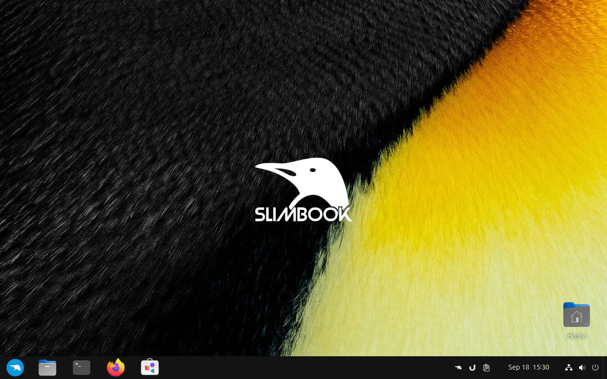Click the U-shaped tray indicator icon
Image resolution: width=607 pixels, height=379 pixels.
pos(472,368)
